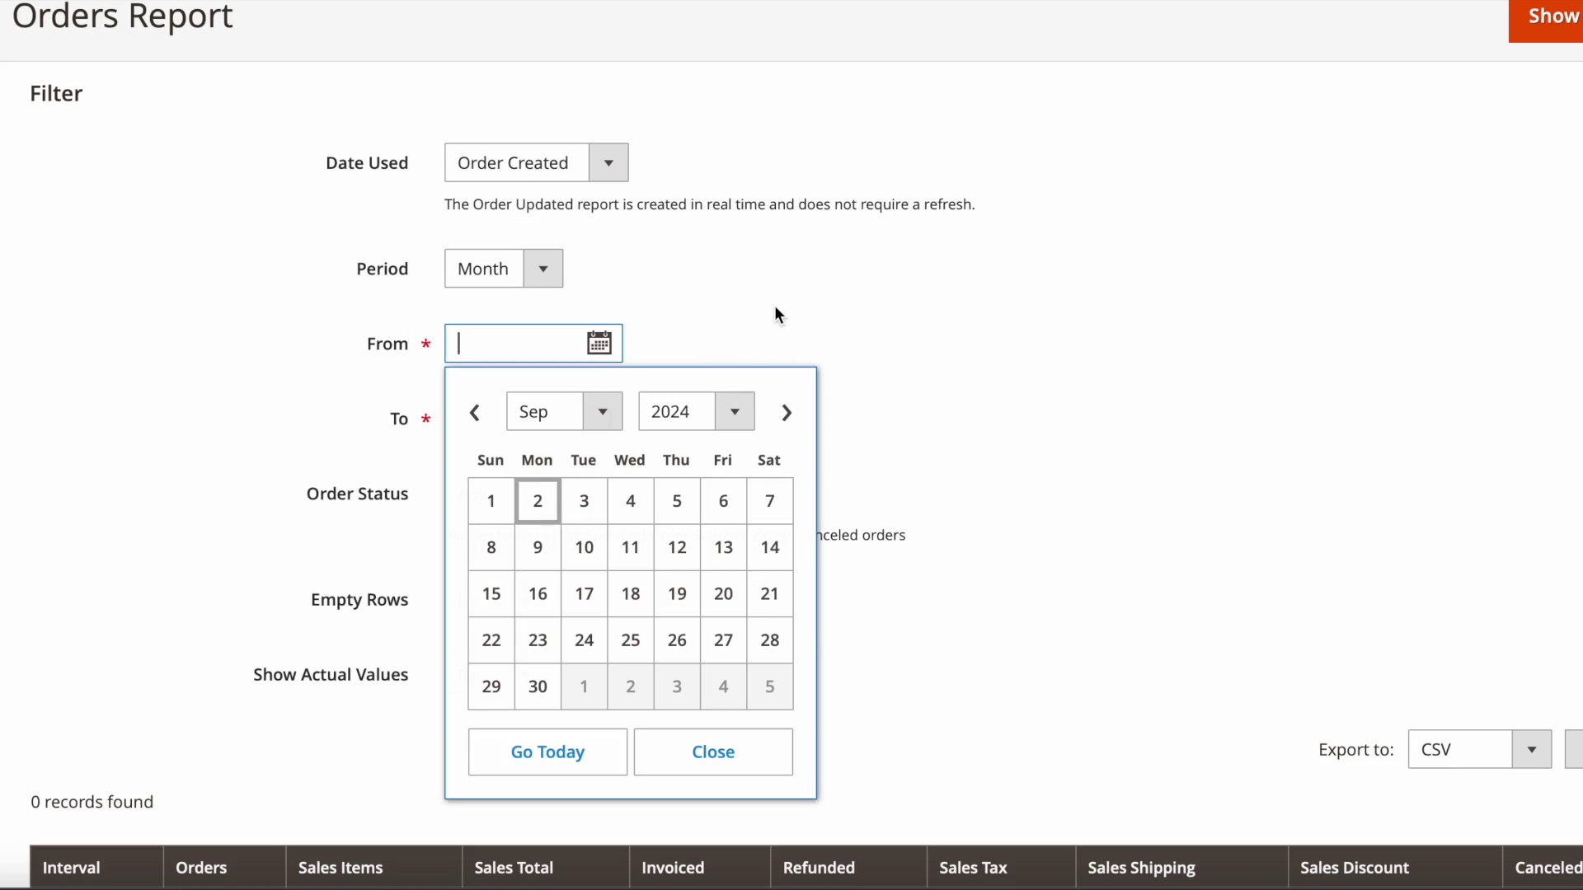1583x890 pixels.
Task: Select September 19 in the calendar
Action: pos(677,594)
